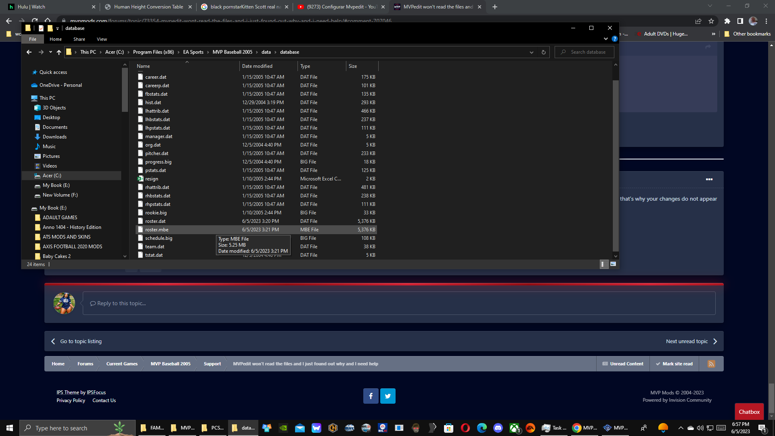Screen dimensions: 775x436
Task: Open Opera browser from the taskbar
Action: click(x=465, y=428)
